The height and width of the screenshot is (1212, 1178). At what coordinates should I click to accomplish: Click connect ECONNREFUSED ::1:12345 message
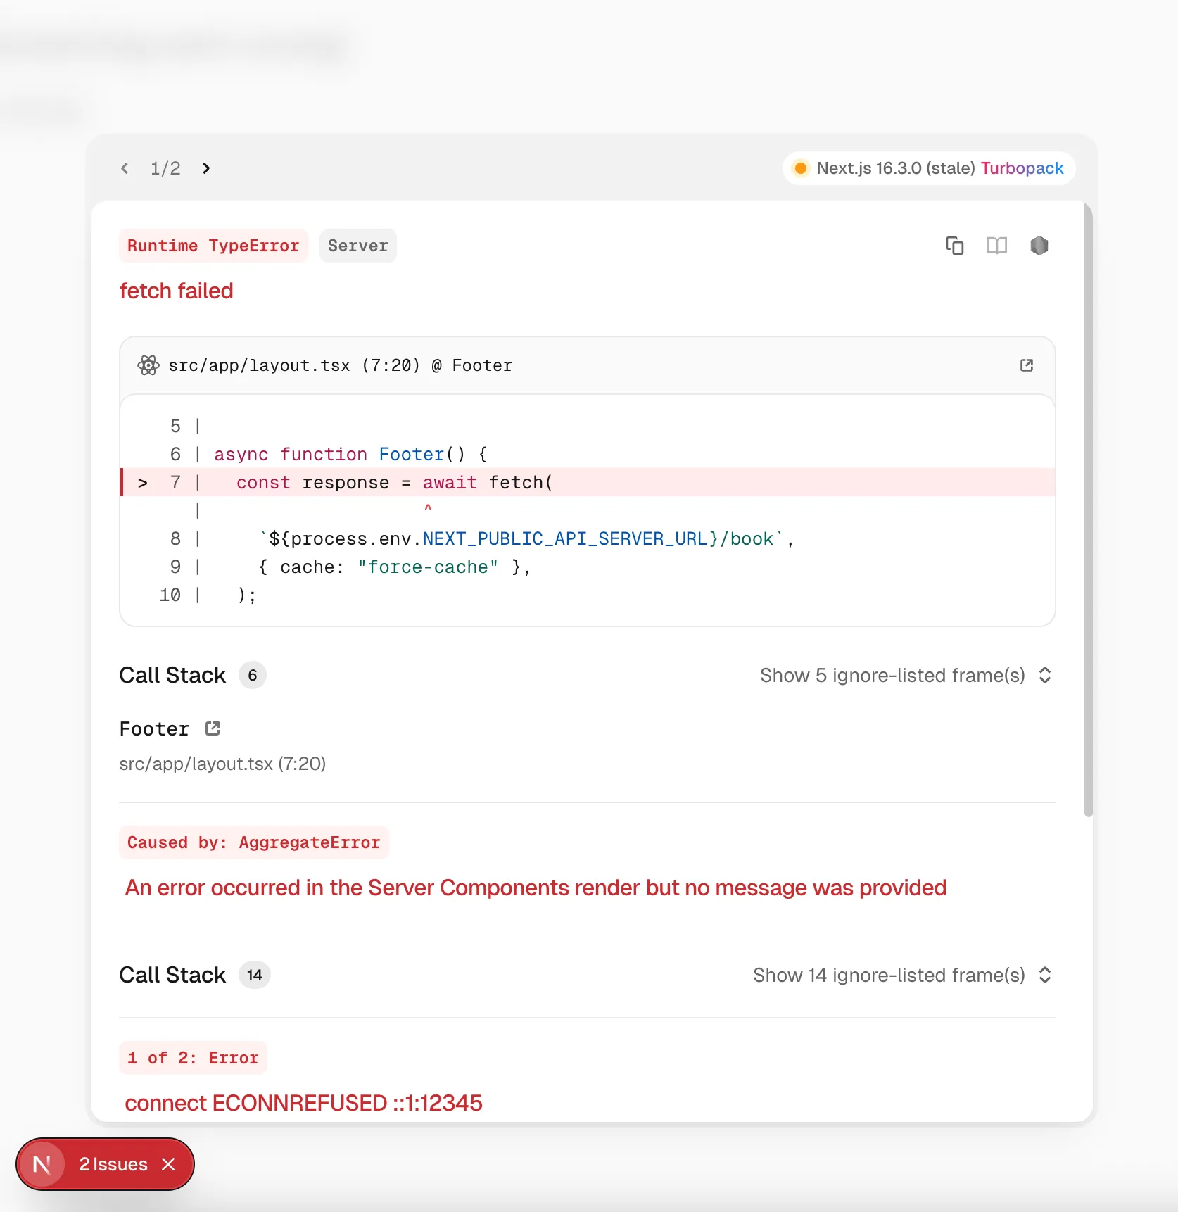click(303, 1103)
